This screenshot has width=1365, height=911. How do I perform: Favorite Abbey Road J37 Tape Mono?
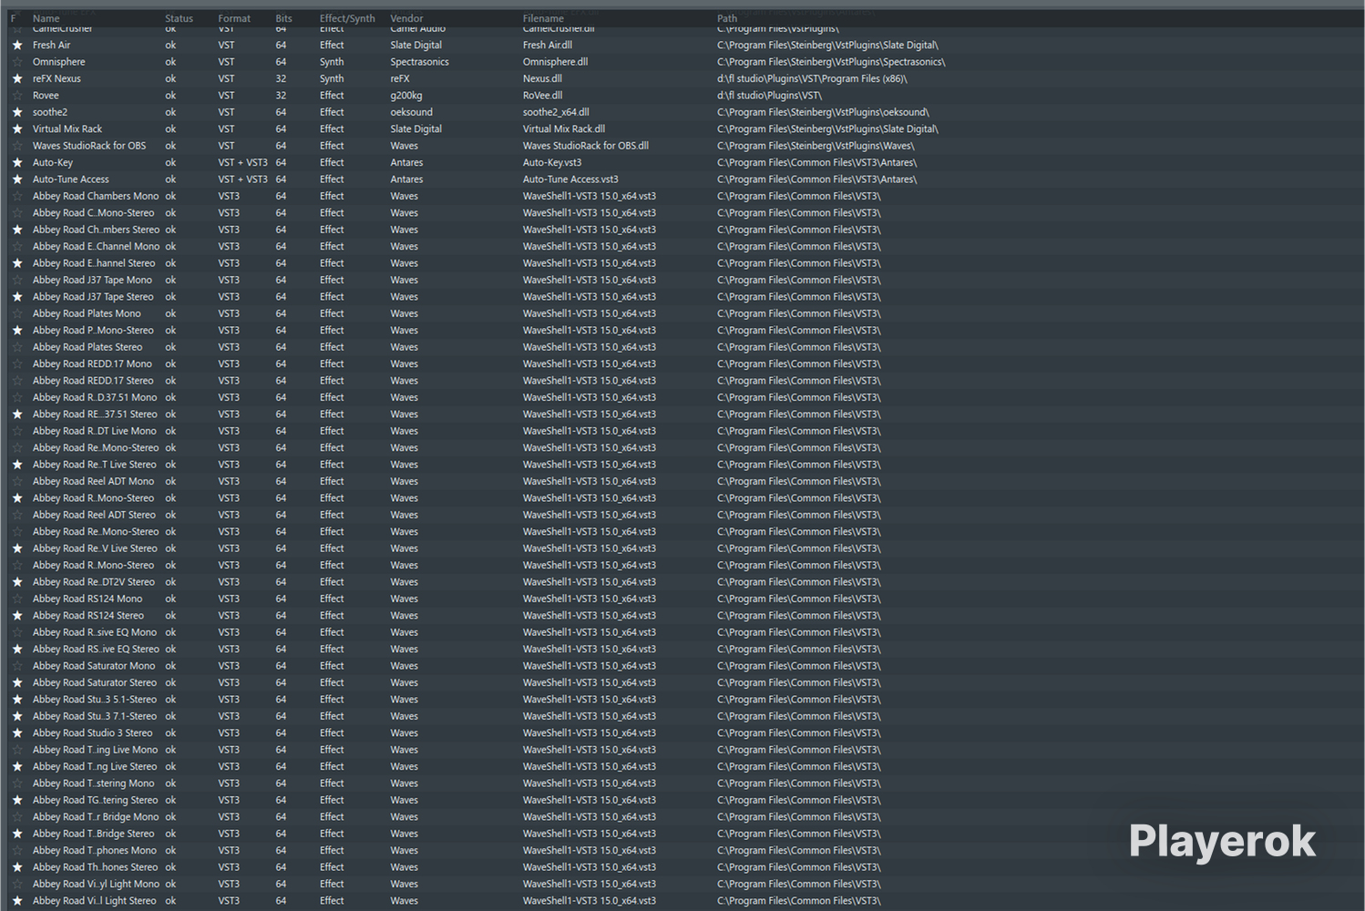pos(17,280)
